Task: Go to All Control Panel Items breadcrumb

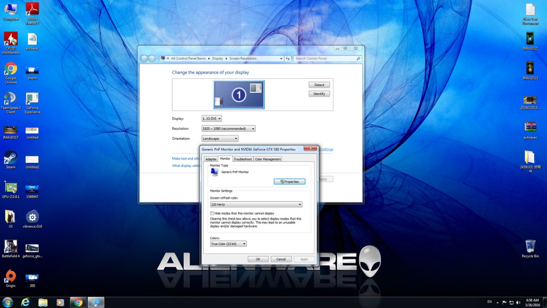Action: coord(188,59)
